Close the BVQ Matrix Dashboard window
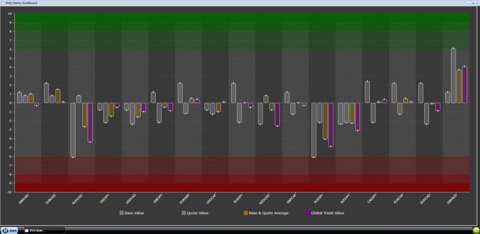The height and width of the screenshot is (234, 480). click(477, 2)
